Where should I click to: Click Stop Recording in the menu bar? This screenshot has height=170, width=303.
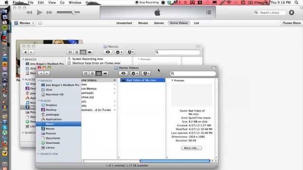tap(147, 2)
